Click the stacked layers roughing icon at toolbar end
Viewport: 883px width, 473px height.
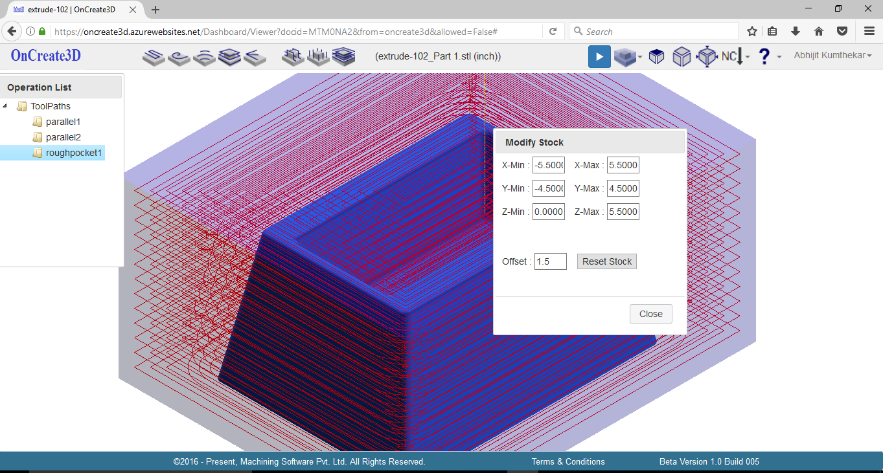click(x=343, y=58)
